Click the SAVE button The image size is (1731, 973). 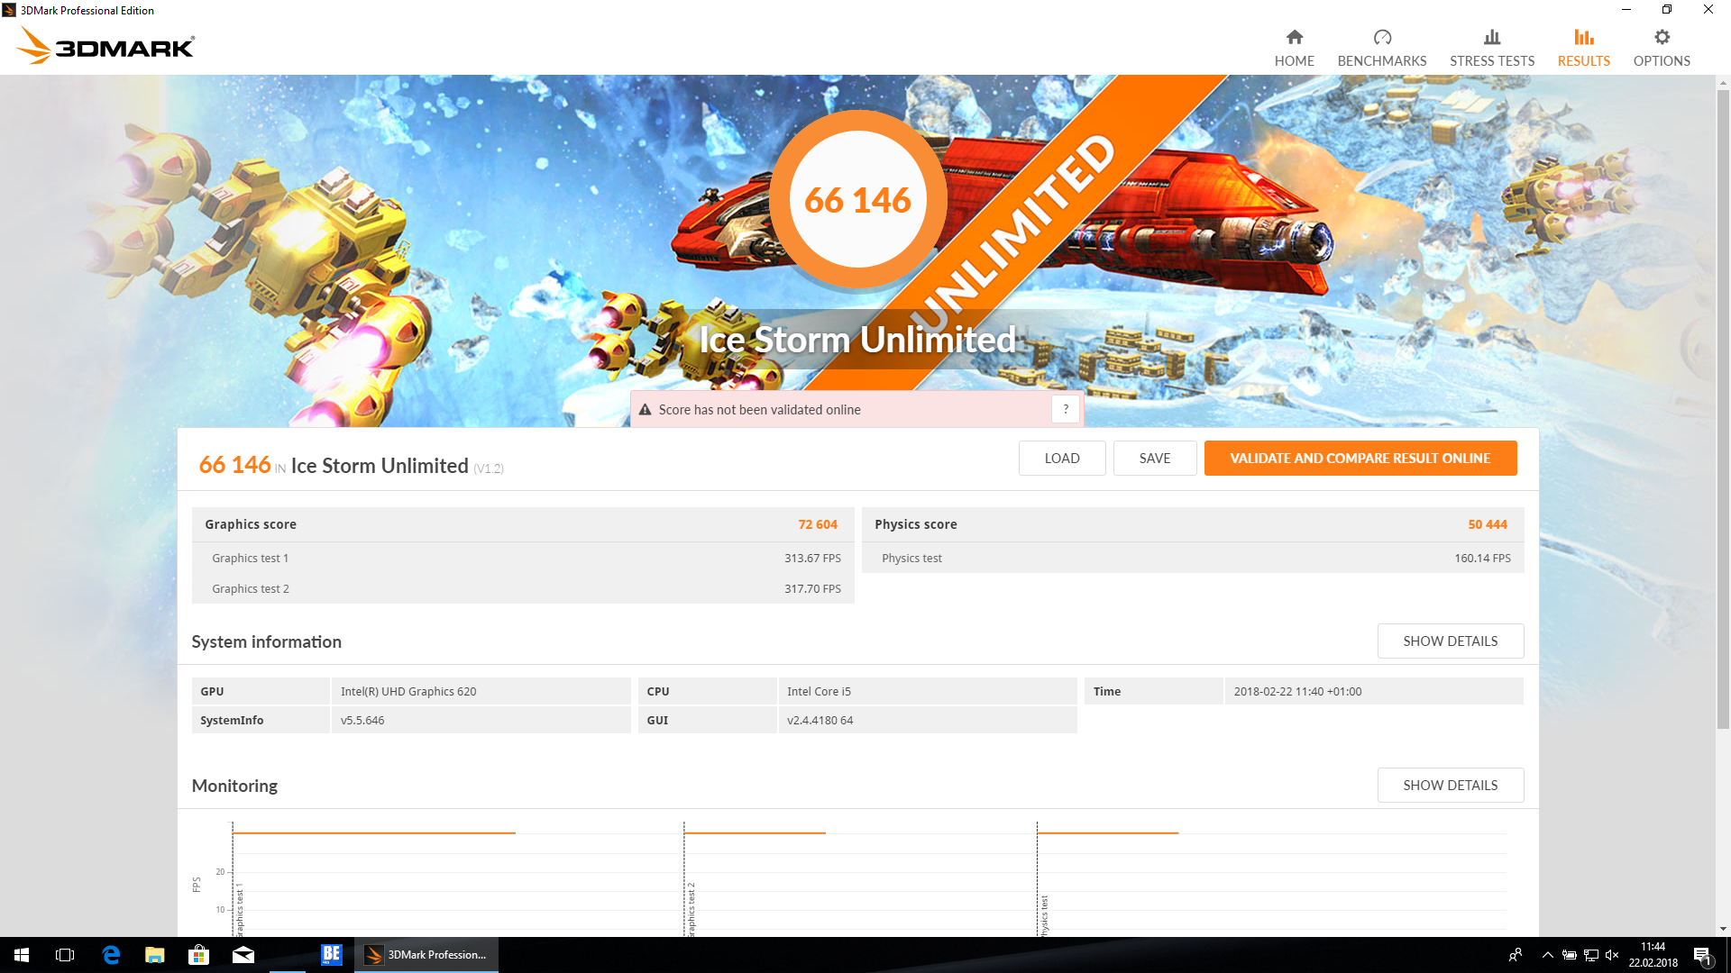click(1154, 458)
